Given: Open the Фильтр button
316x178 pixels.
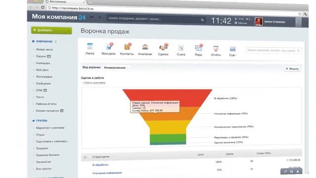Looking at the screenshot, I should 292,69.
